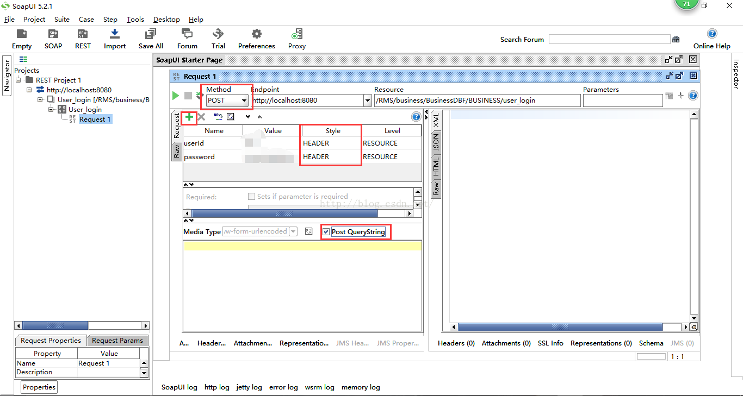Toggle the Navigator list view icon
The height and width of the screenshot is (396, 743).
[23, 59]
